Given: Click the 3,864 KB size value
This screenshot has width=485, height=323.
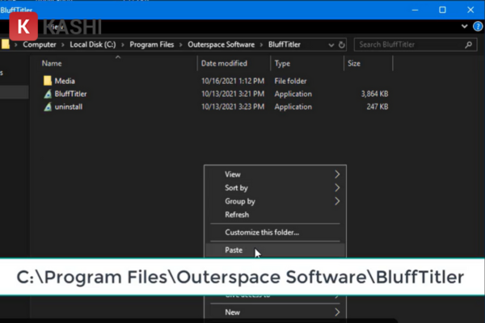Looking at the screenshot, I should [374, 94].
